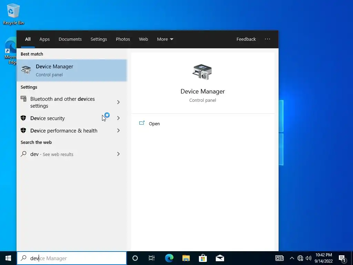Click Device performance & health shield icon
This screenshot has height=265, width=353.
click(x=23, y=130)
